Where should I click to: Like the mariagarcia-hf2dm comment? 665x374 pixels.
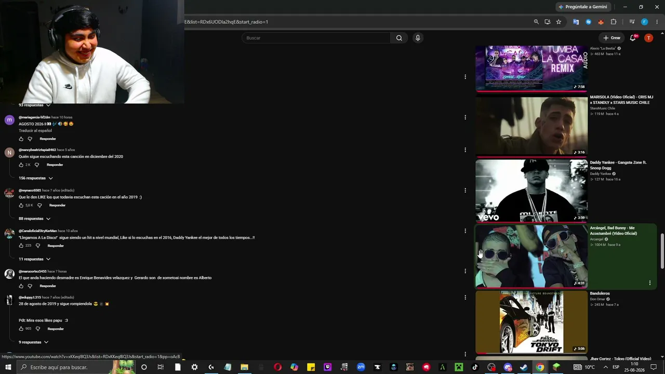21,139
